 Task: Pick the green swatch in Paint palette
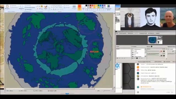98,5
